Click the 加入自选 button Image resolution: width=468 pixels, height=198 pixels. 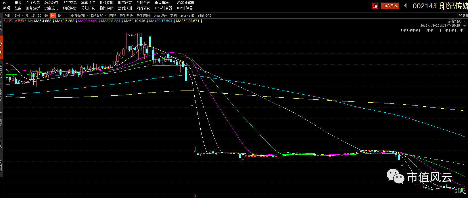[390, 6]
